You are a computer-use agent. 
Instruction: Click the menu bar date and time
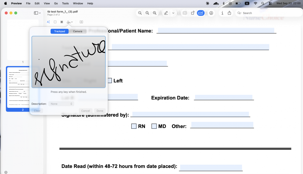[x=288, y=3]
